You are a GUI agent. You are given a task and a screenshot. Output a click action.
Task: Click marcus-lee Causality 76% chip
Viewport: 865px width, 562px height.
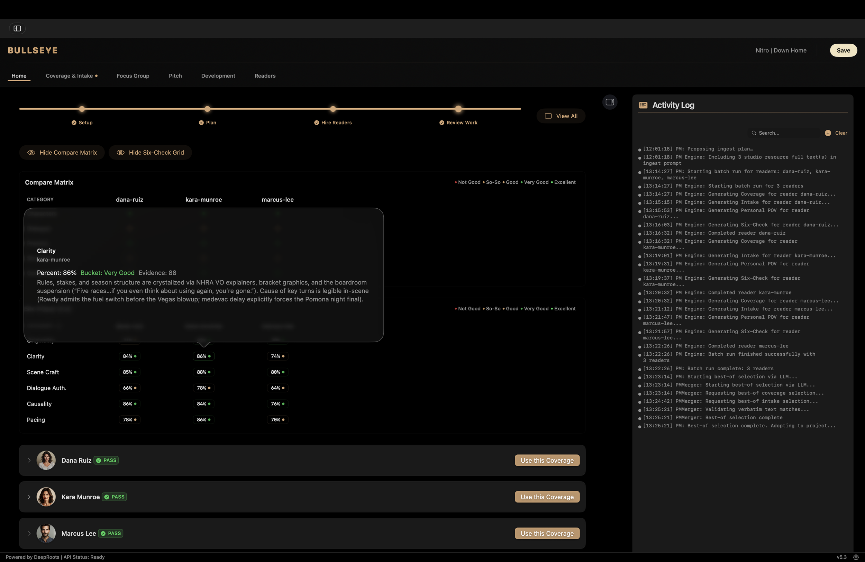pyautogui.click(x=278, y=404)
